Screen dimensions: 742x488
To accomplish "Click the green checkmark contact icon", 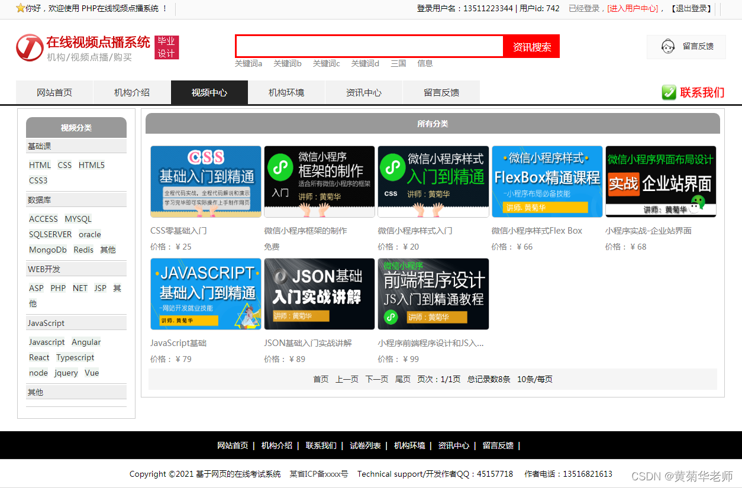I will tap(669, 92).
